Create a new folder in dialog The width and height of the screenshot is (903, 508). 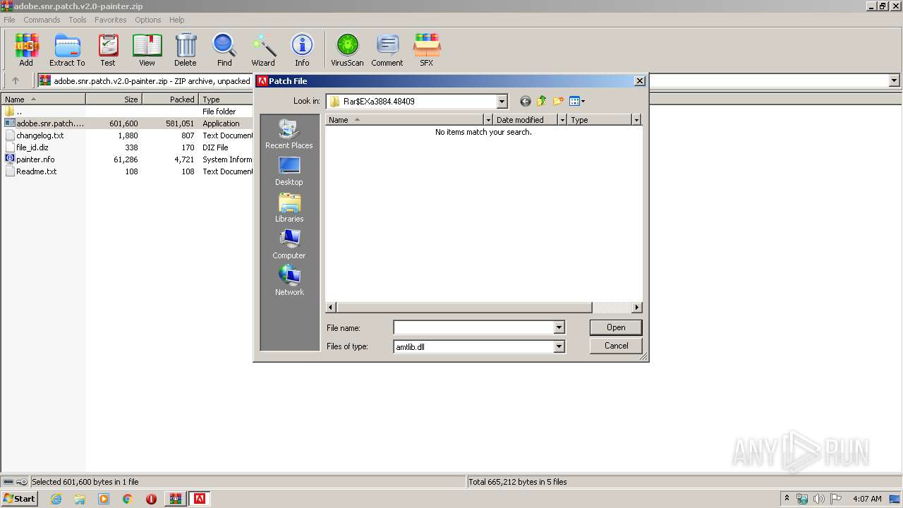(558, 102)
